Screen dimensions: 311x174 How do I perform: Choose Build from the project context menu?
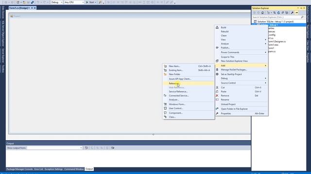(242, 28)
